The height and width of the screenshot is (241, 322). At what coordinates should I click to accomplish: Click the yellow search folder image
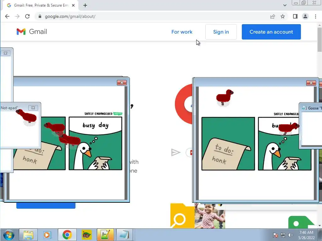coord(182,216)
